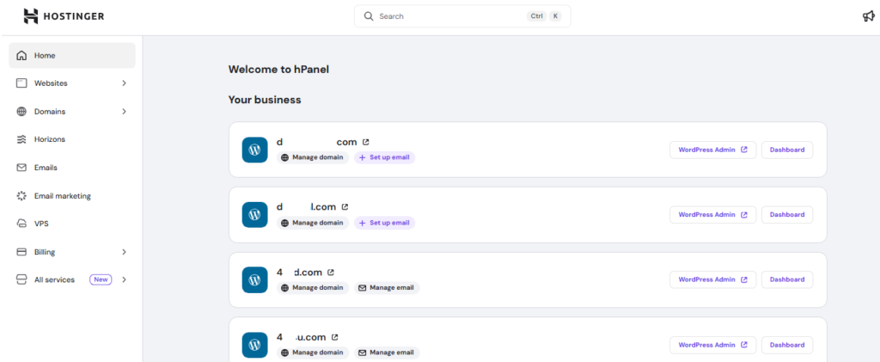Viewport: 880px width, 362px height.
Task: Click the Email marketing sparkle icon
Action: click(x=21, y=196)
